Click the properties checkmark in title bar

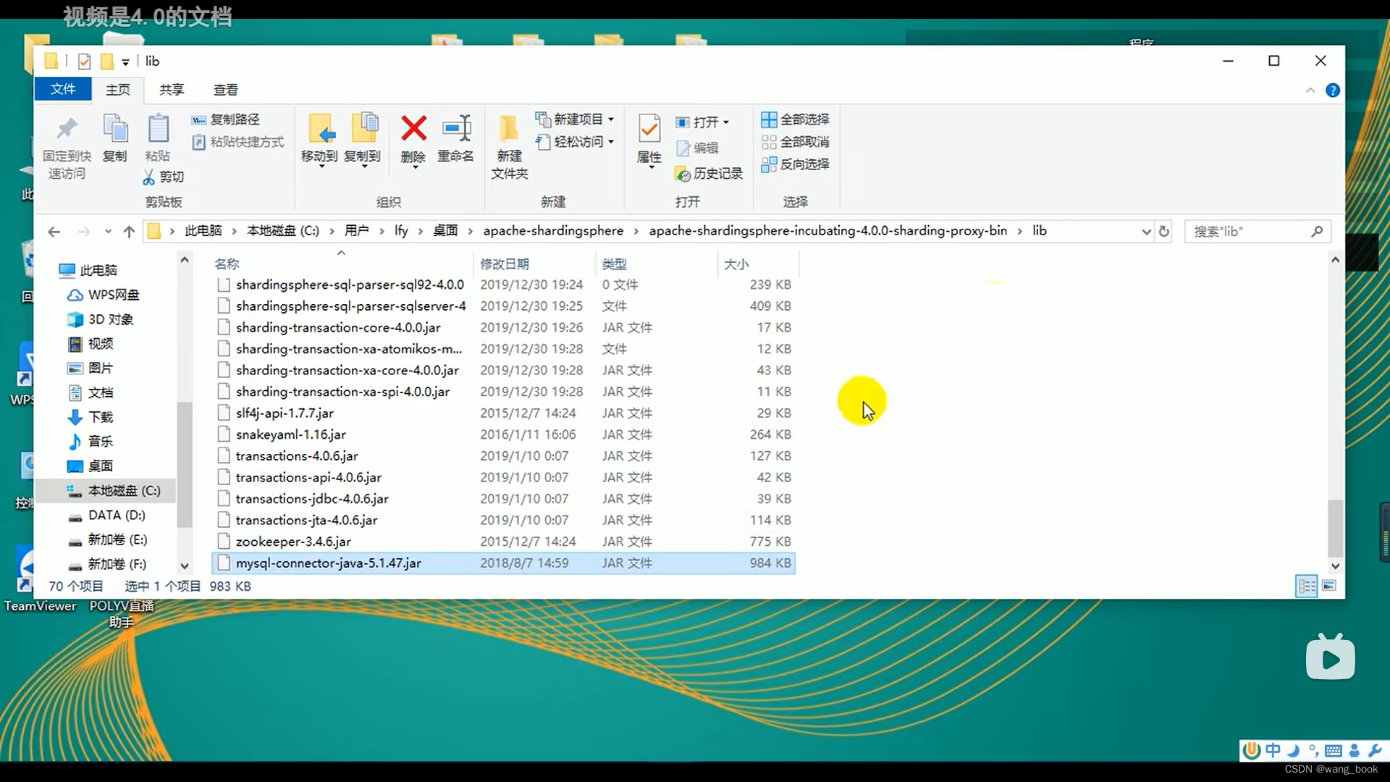[x=85, y=62]
